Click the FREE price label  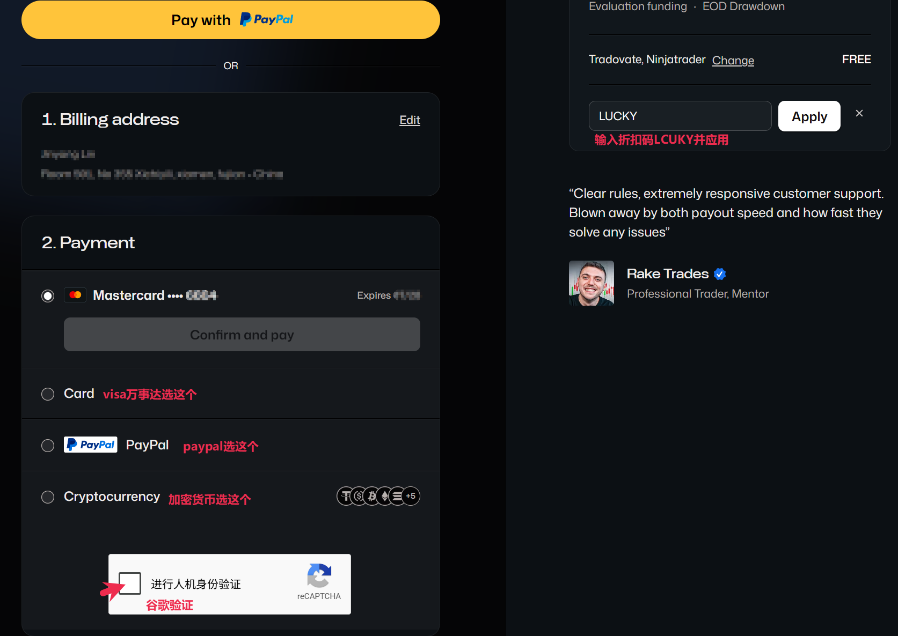click(x=856, y=60)
